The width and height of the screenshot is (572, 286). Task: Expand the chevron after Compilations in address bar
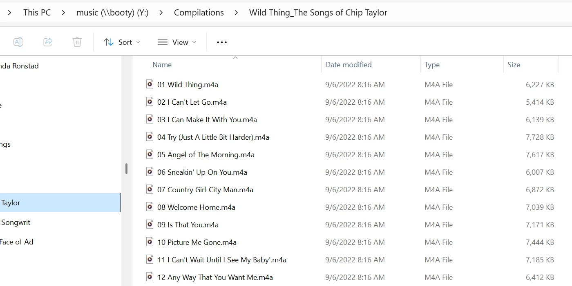[x=237, y=13]
